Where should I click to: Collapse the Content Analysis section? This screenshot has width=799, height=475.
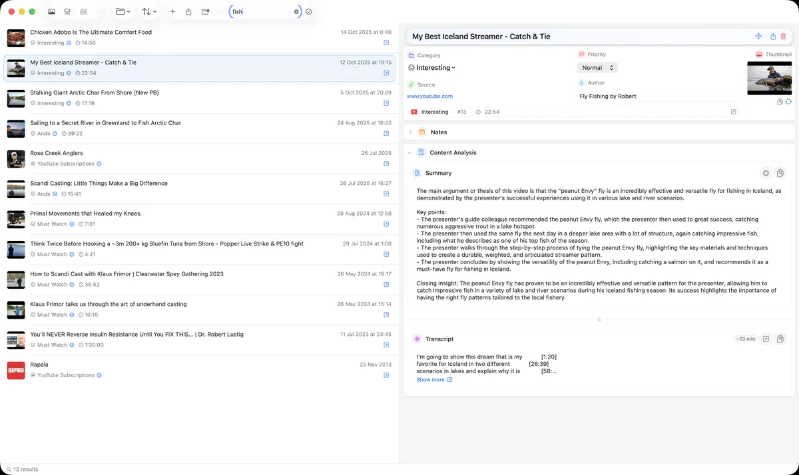410,152
